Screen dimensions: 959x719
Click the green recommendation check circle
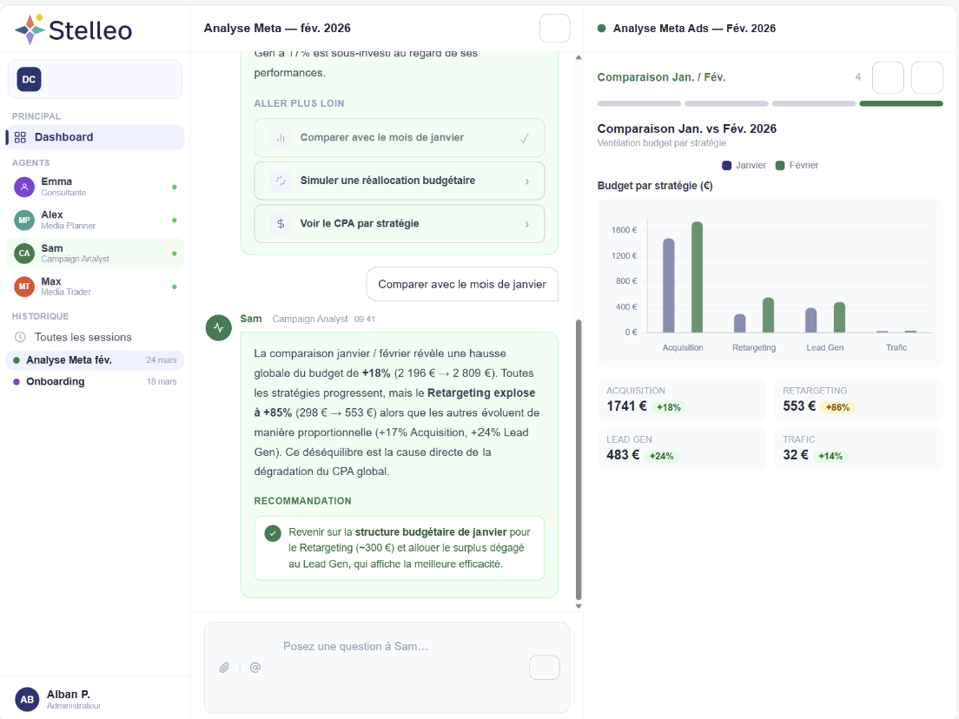pos(273,533)
